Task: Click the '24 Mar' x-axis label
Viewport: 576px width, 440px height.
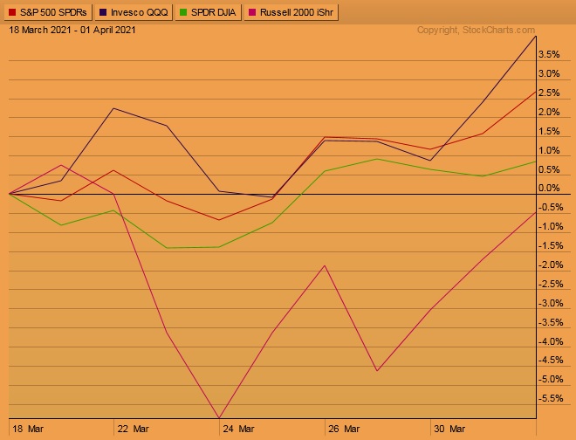Action: (239, 429)
